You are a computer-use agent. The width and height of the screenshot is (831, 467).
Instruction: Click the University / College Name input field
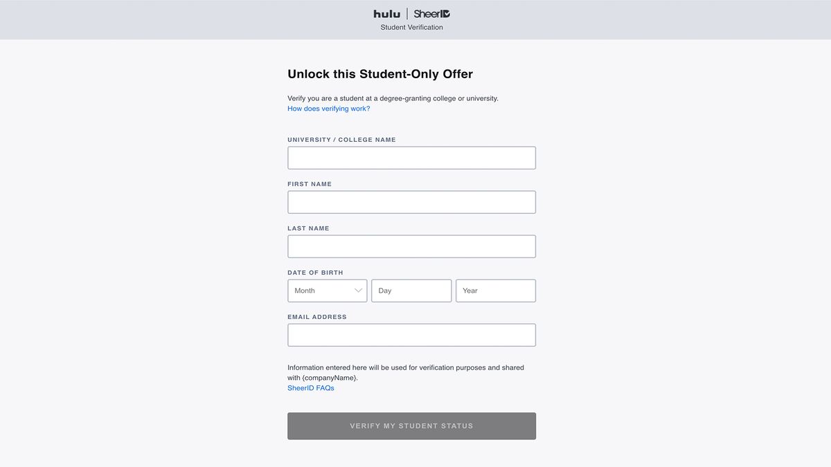[411, 158]
